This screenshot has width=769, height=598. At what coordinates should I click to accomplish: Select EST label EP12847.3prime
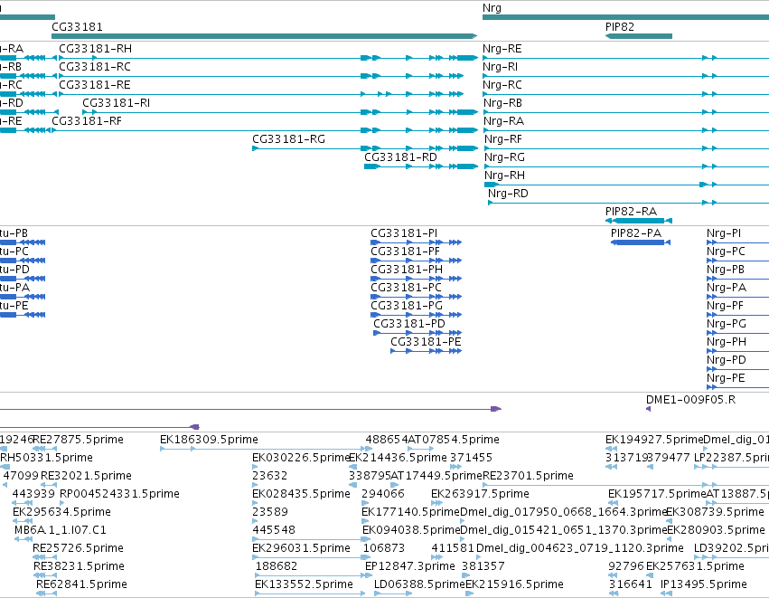pos(410,566)
